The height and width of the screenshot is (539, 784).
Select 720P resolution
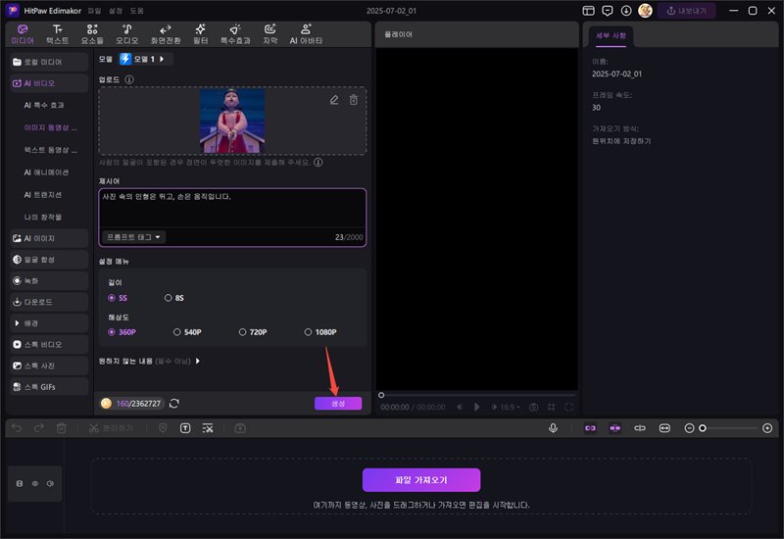(x=253, y=332)
